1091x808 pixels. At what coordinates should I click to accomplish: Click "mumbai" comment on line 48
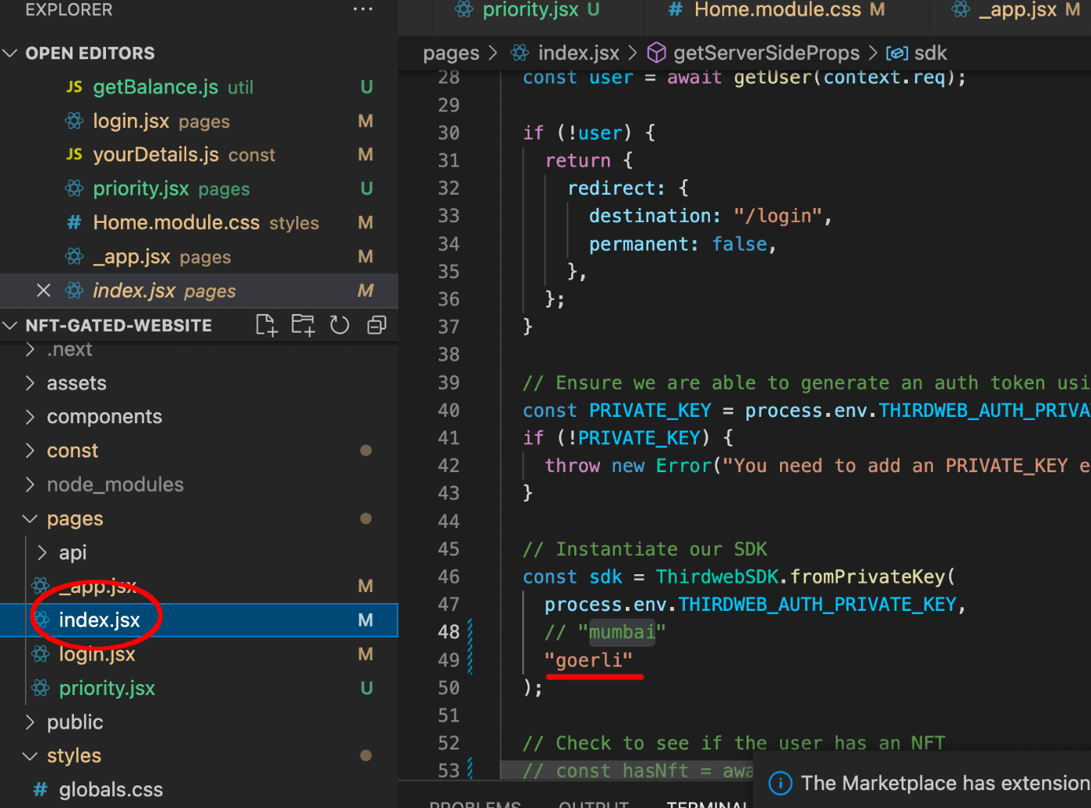click(622, 632)
